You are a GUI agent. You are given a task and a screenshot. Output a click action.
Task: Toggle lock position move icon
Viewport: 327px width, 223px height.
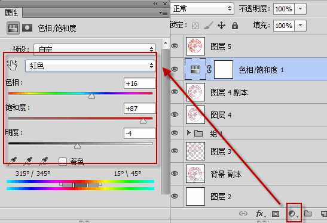pyautogui.click(x=221, y=26)
